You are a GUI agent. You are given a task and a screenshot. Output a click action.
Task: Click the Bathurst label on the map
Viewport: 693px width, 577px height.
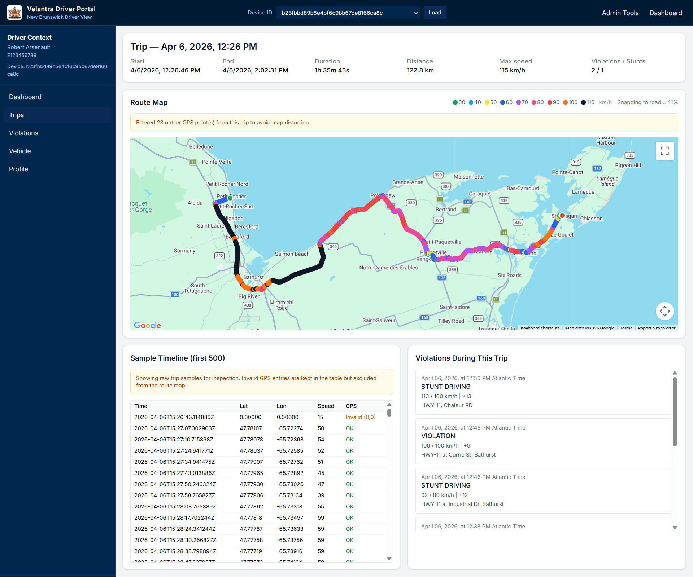pos(253,277)
